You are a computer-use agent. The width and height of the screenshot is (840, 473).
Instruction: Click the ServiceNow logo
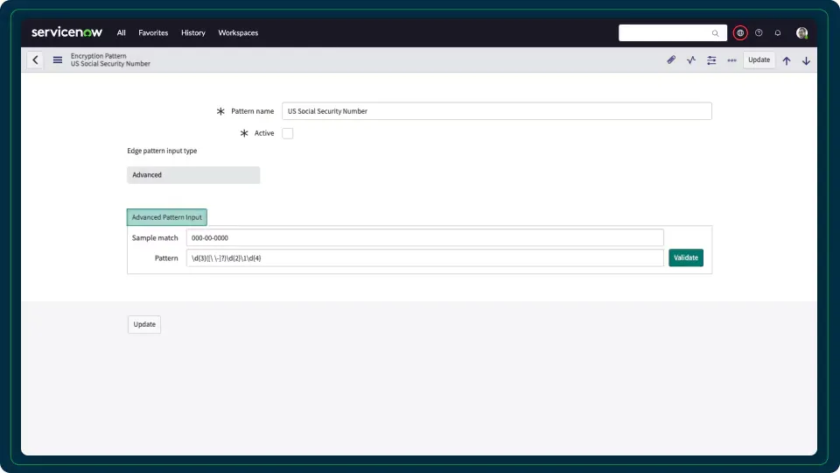coord(66,32)
